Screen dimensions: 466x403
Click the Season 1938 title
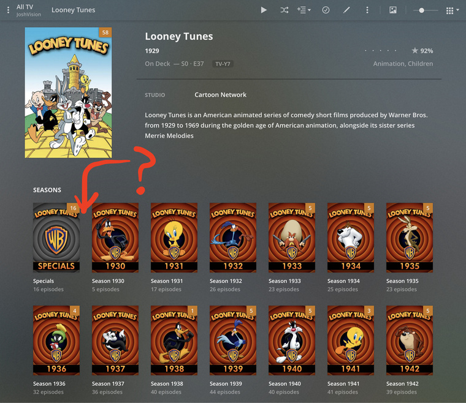point(167,384)
